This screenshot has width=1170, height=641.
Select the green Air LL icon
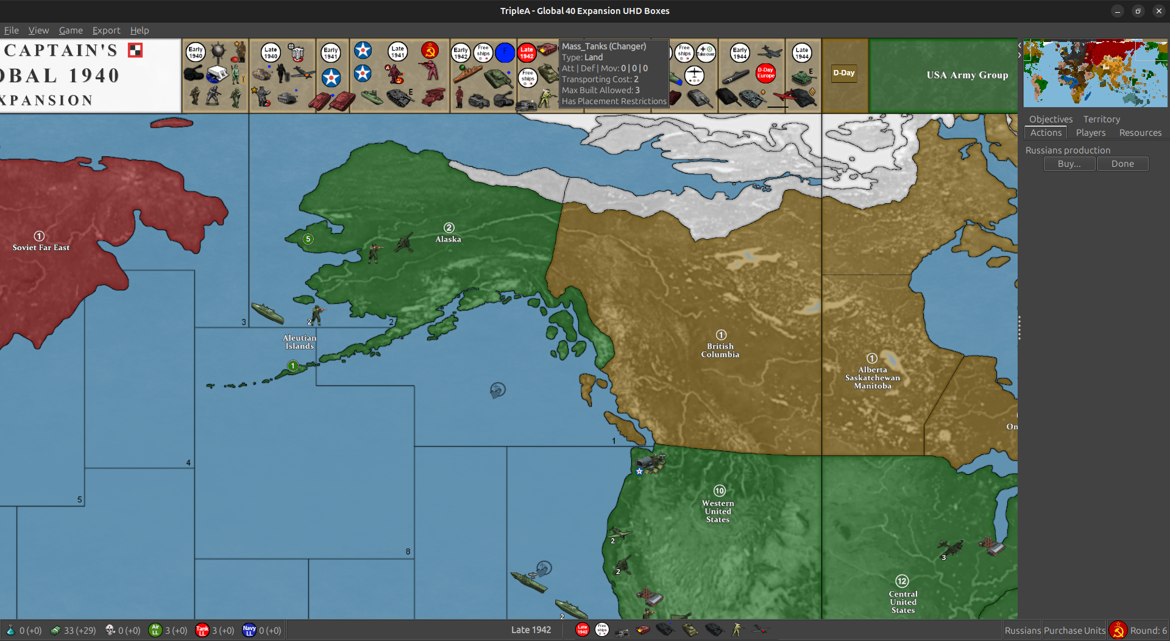coord(156,629)
